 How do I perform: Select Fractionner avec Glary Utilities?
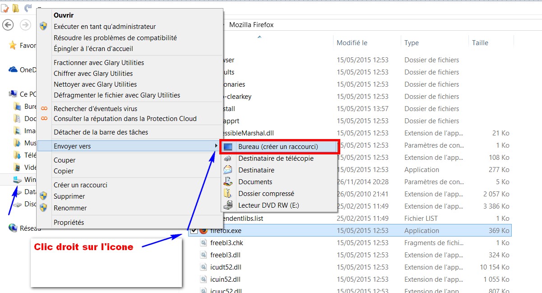click(x=99, y=63)
